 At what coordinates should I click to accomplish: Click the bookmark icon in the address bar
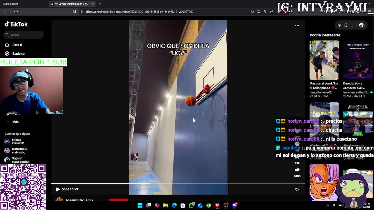[x=74, y=12]
